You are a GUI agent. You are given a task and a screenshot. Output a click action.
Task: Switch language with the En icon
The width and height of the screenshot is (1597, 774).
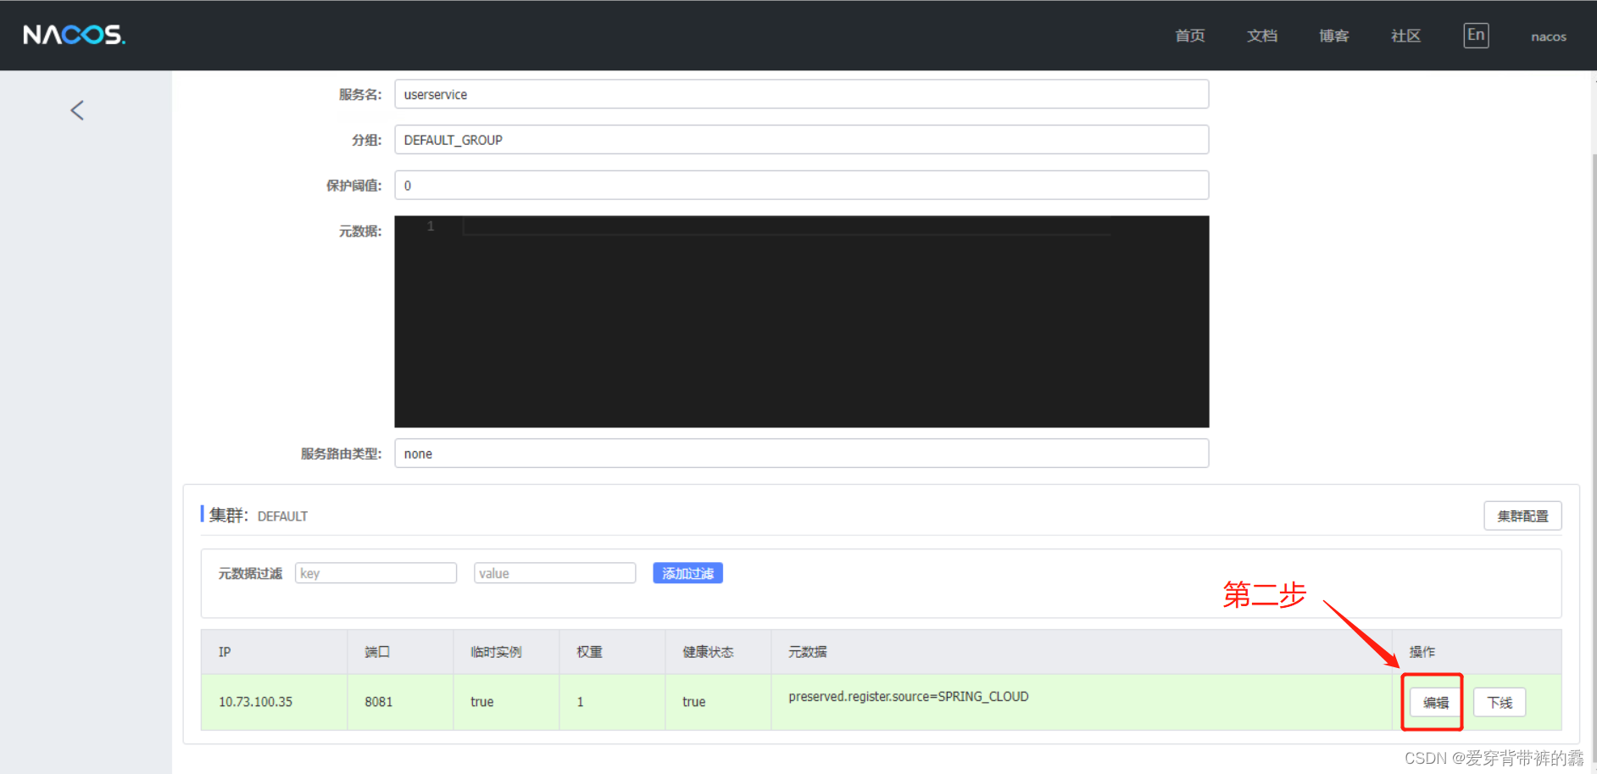coord(1476,36)
